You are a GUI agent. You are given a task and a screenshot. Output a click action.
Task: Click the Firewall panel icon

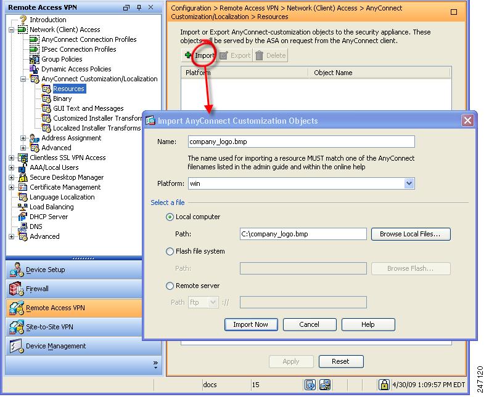pos(16,289)
